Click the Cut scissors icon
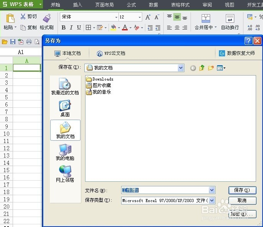 point(23,16)
